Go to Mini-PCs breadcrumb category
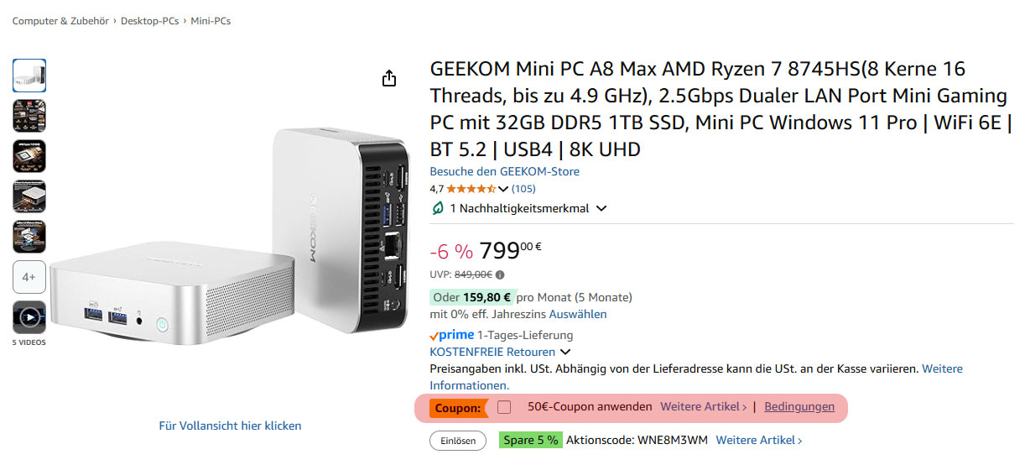 pos(211,21)
